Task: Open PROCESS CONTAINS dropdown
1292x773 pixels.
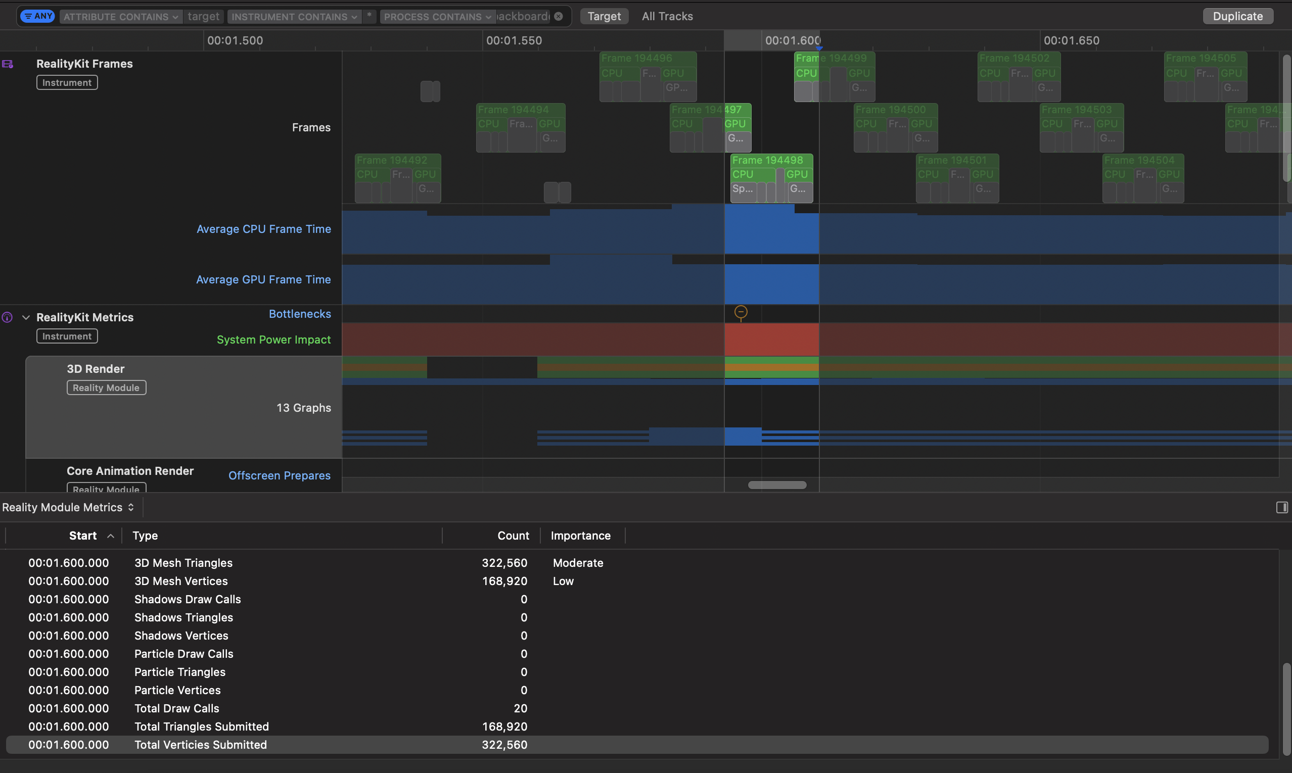Action: pos(437,17)
